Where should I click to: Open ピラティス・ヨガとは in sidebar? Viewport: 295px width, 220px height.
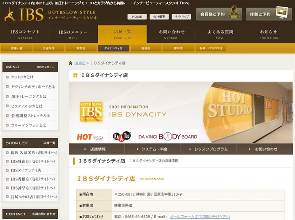click(30, 106)
